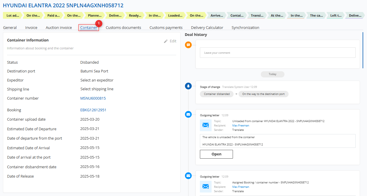Click the 'Select shipping line' value
The height and width of the screenshot is (196, 367).
(97, 89)
